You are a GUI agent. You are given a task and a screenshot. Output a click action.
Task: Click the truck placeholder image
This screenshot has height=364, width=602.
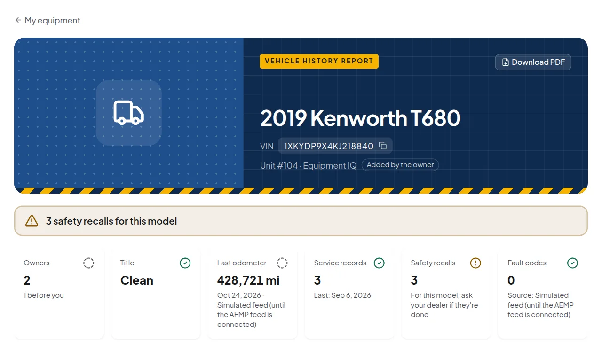tap(129, 113)
